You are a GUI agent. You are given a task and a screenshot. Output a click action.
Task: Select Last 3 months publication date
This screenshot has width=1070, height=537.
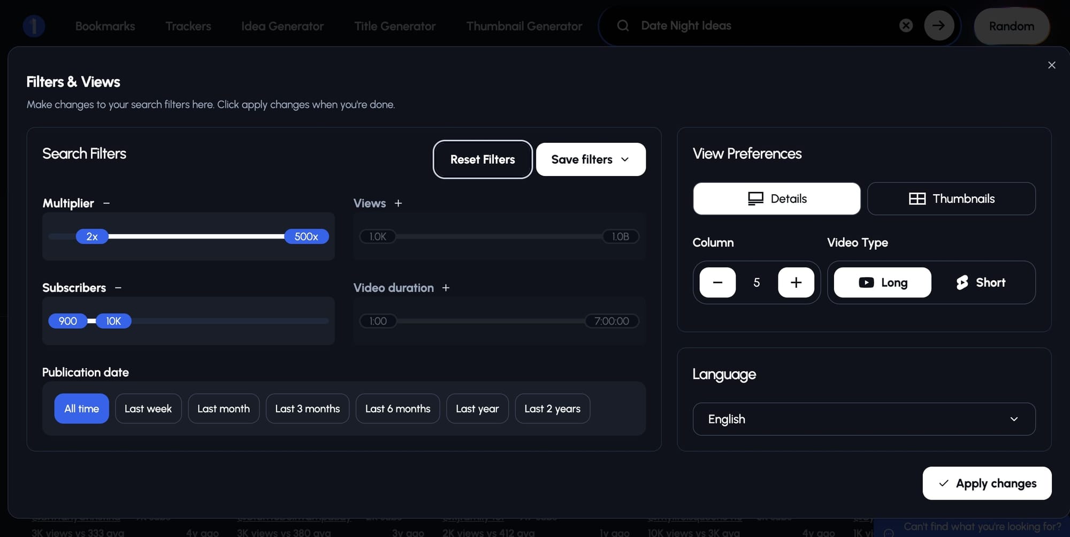click(x=307, y=409)
